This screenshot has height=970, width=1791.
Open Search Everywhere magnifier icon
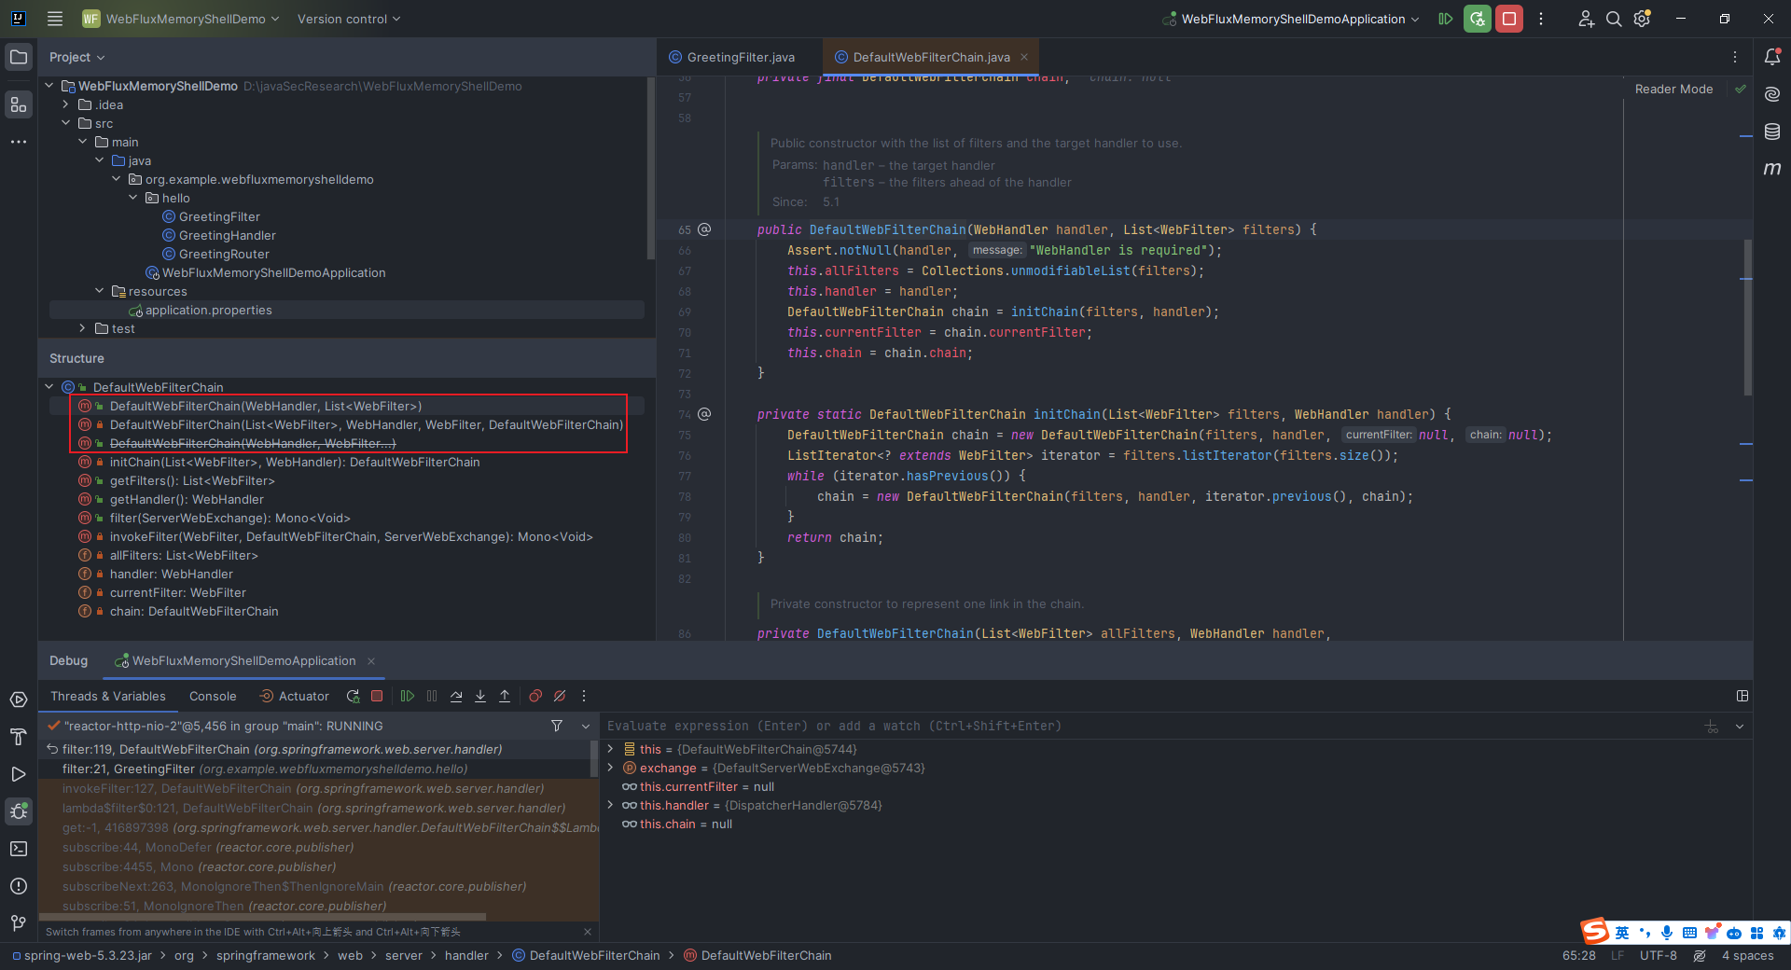[1614, 19]
